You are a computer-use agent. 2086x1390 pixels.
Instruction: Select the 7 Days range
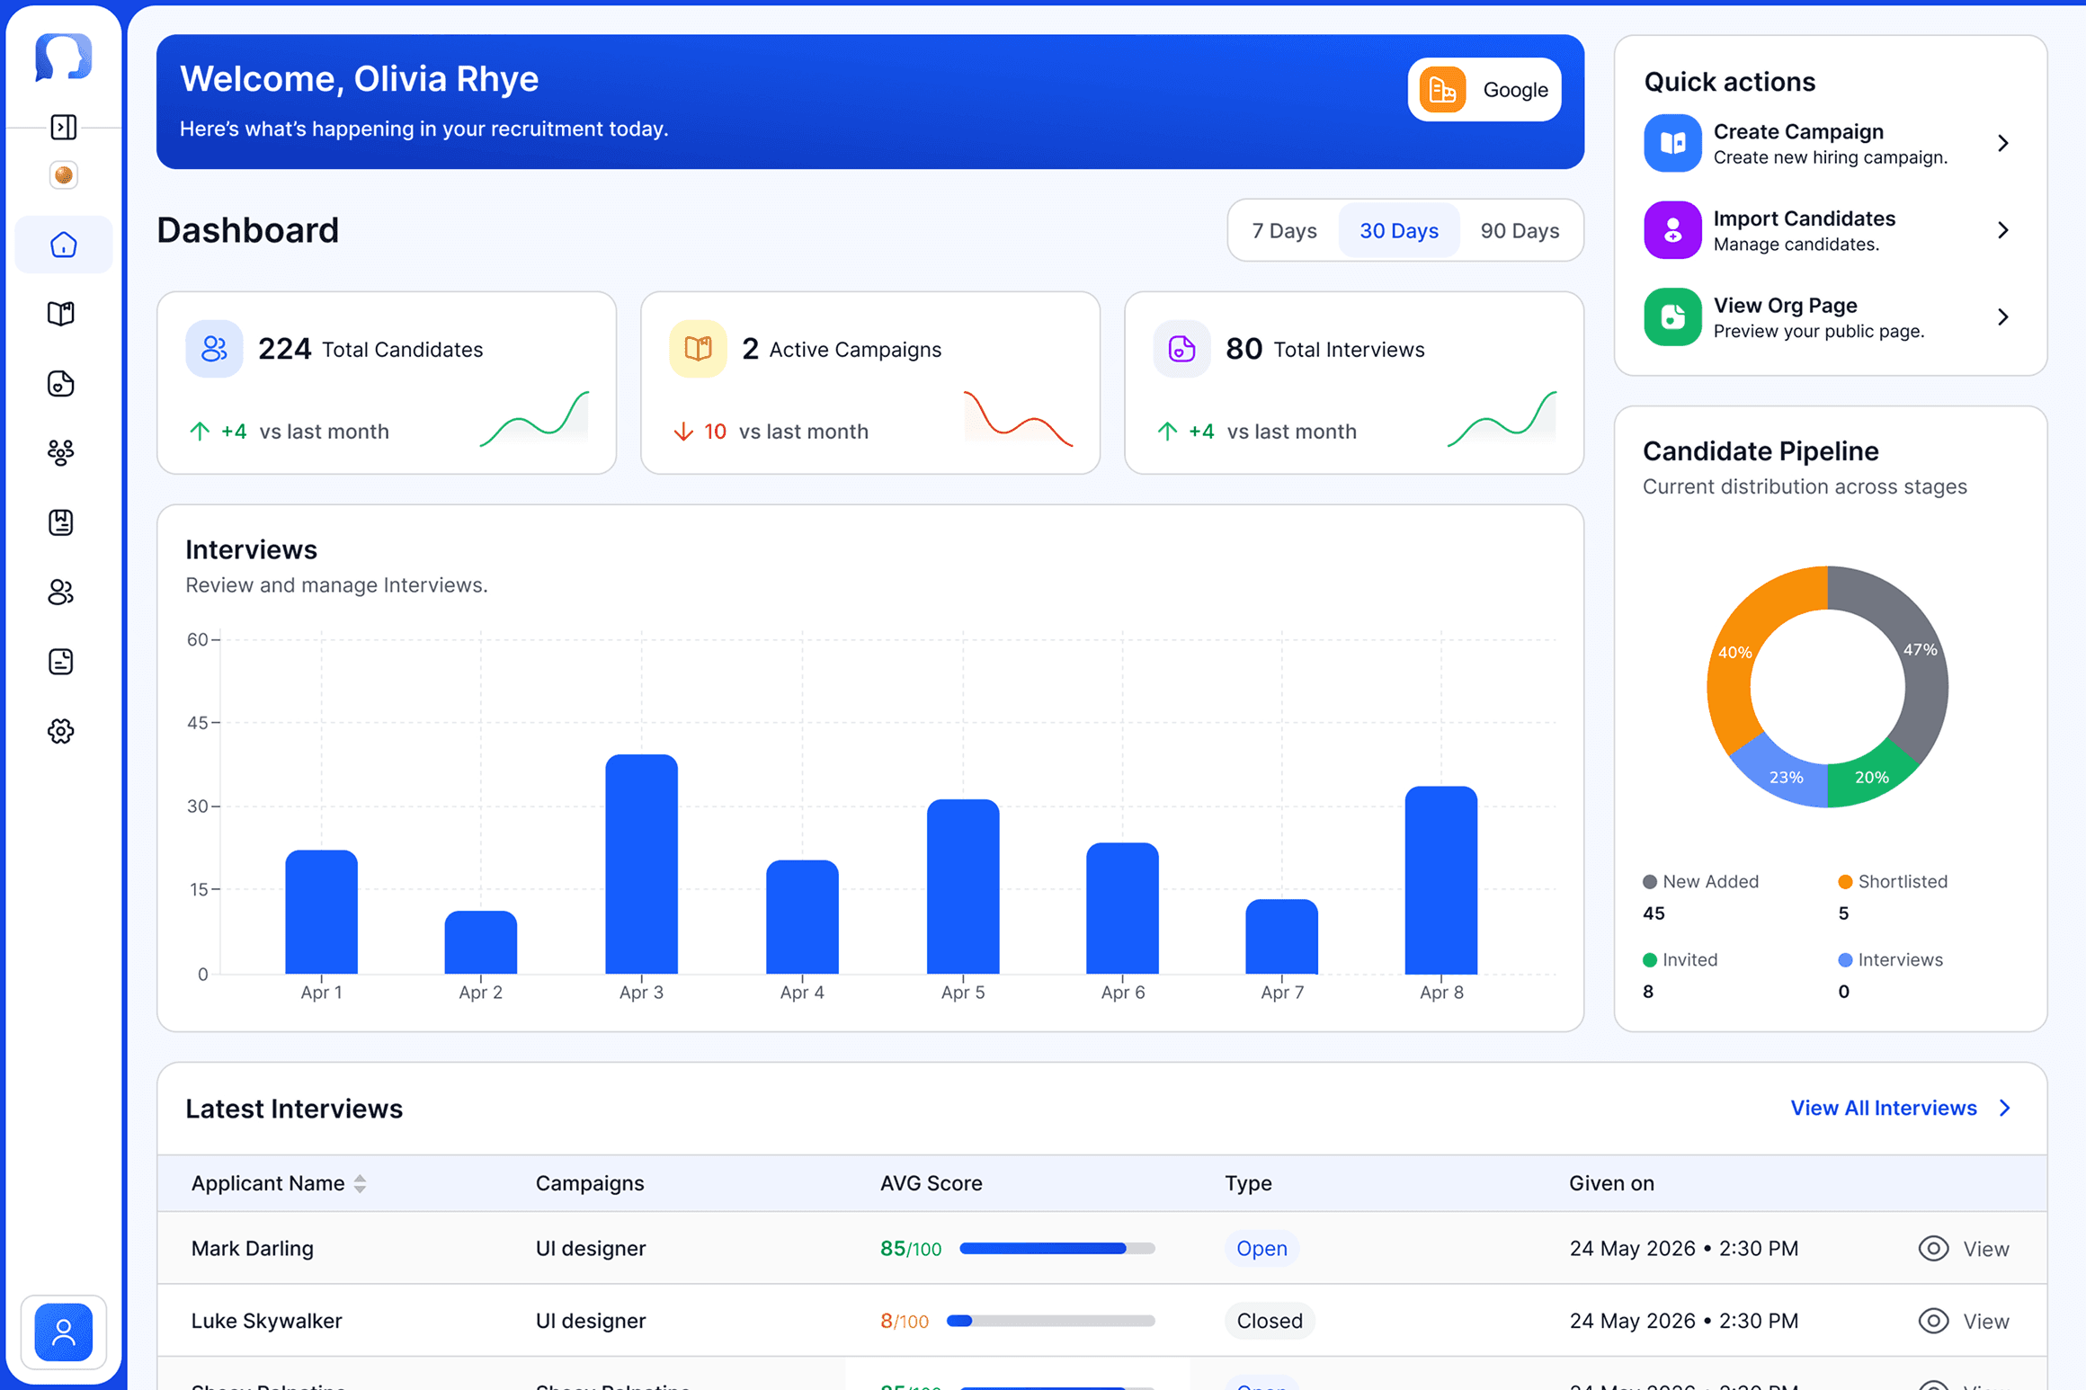1284,230
